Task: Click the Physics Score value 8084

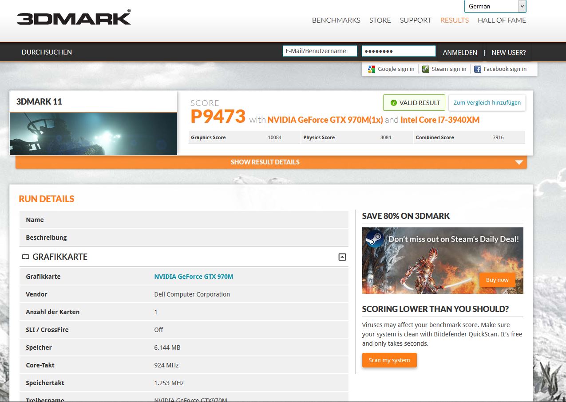Action: coord(386,137)
